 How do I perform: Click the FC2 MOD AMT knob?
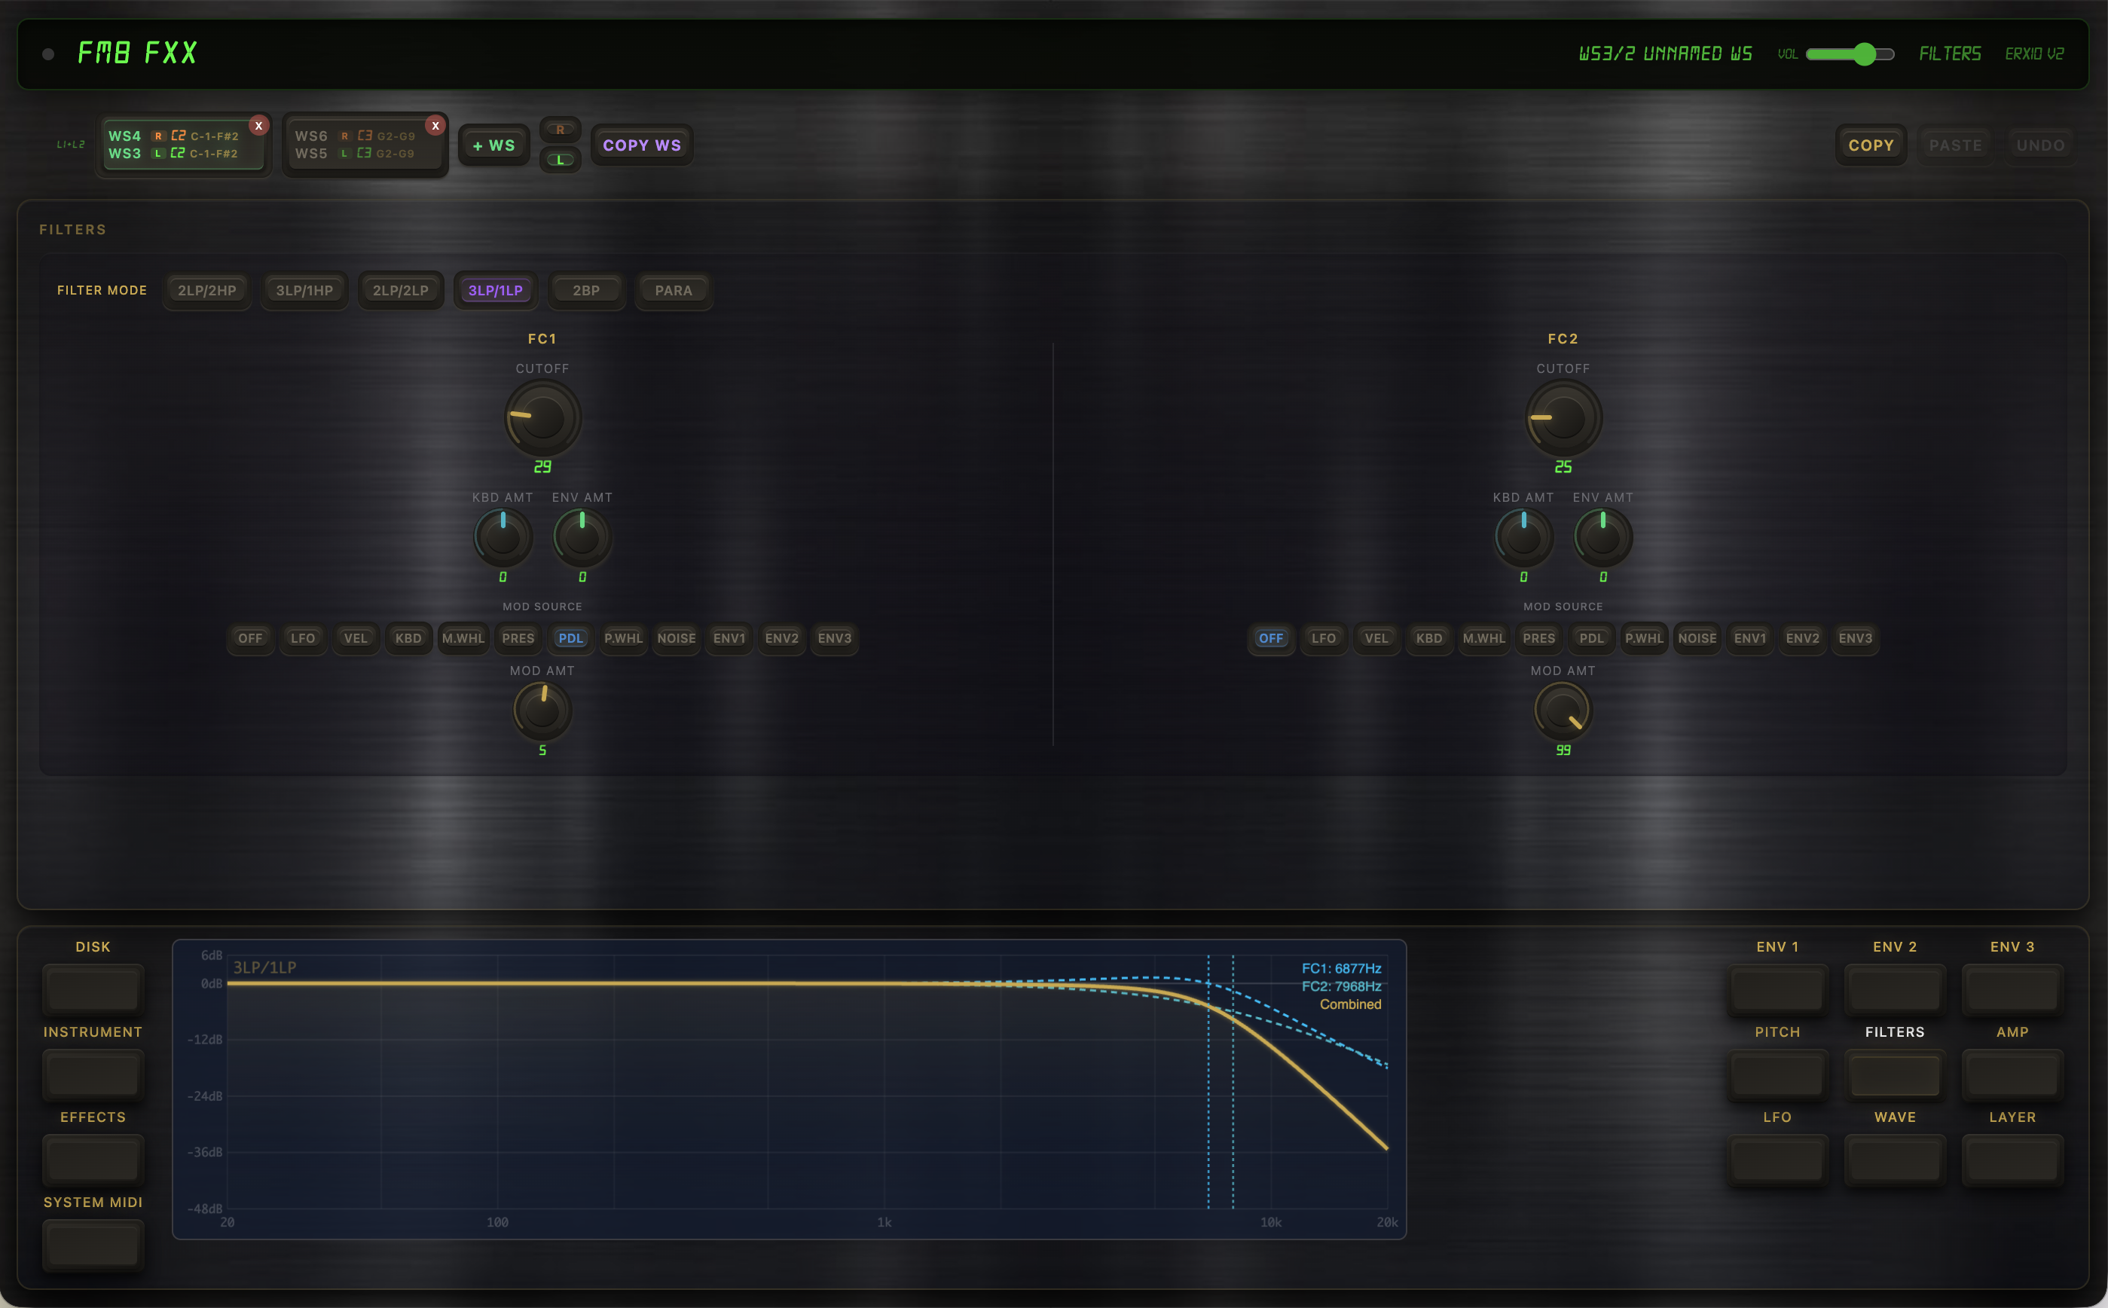click(1563, 711)
